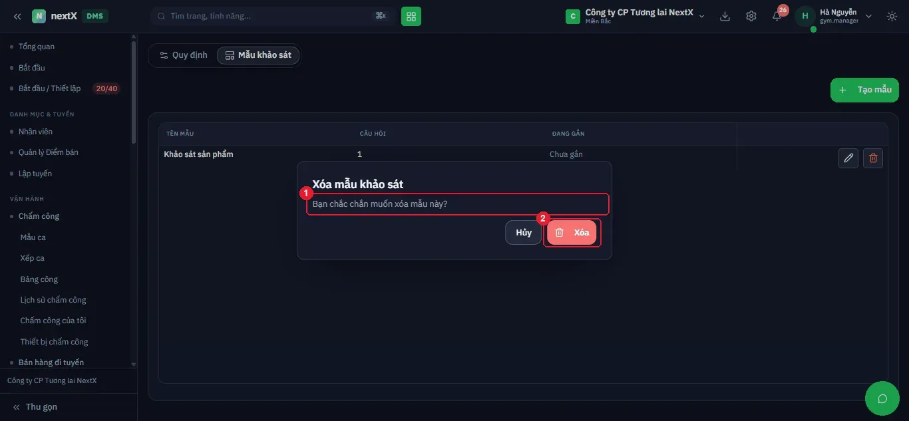Edit Khảo sát sản phẩm with pencil icon
Image resolution: width=909 pixels, height=421 pixels.
pyautogui.click(x=848, y=158)
